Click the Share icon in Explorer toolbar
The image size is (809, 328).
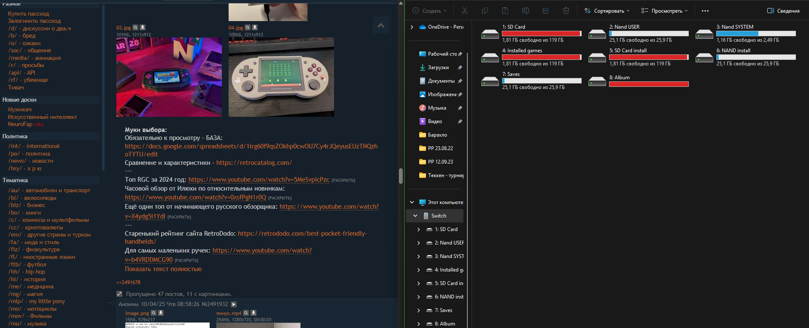tap(546, 11)
